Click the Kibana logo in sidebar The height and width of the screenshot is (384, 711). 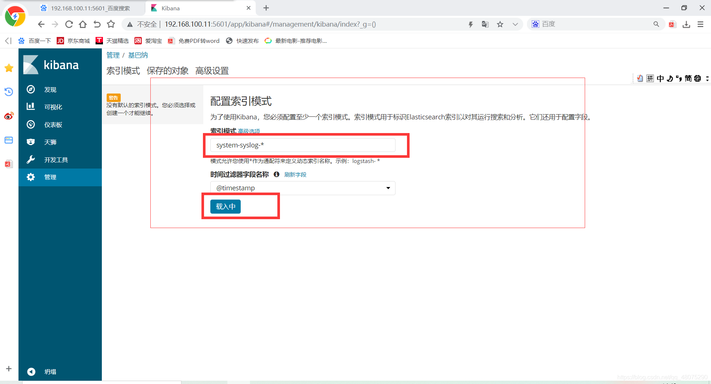pos(51,65)
